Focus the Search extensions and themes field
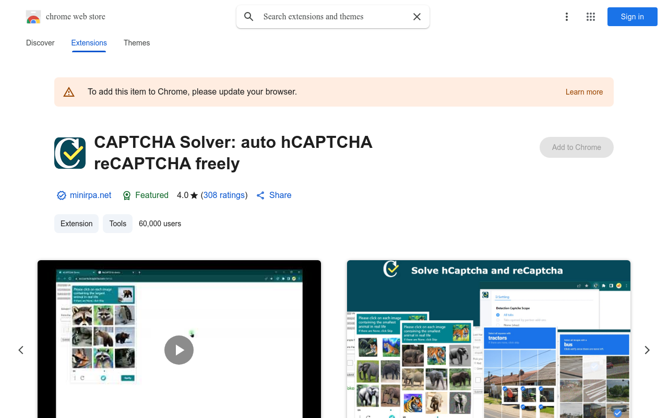The image size is (668, 418). coord(333,17)
